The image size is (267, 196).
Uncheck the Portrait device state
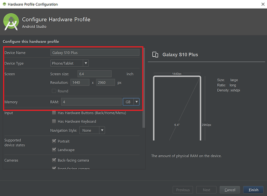[54, 141]
